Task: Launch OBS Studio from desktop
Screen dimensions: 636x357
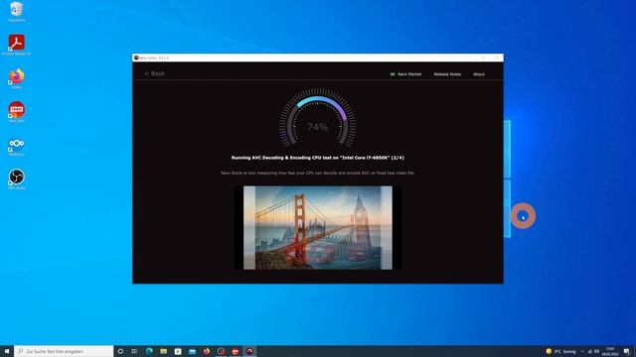Action: [16, 178]
